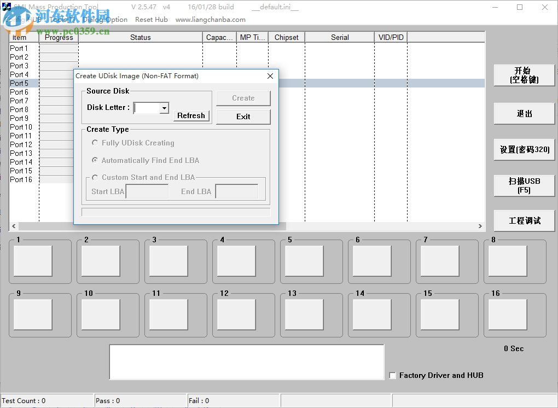The image size is (558, 408).
Task: Click the SMI tool application icon
Action: click(7, 7)
